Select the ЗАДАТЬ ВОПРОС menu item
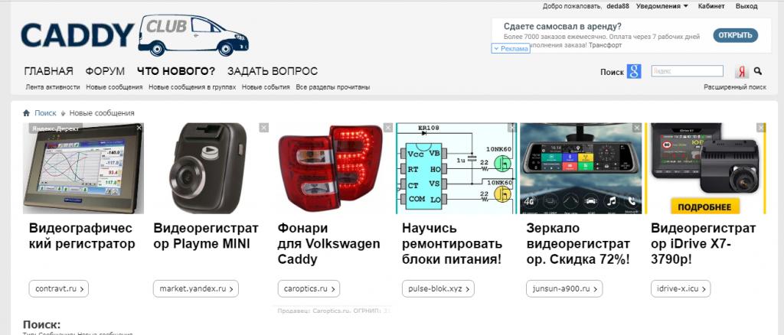 coord(273,71)
